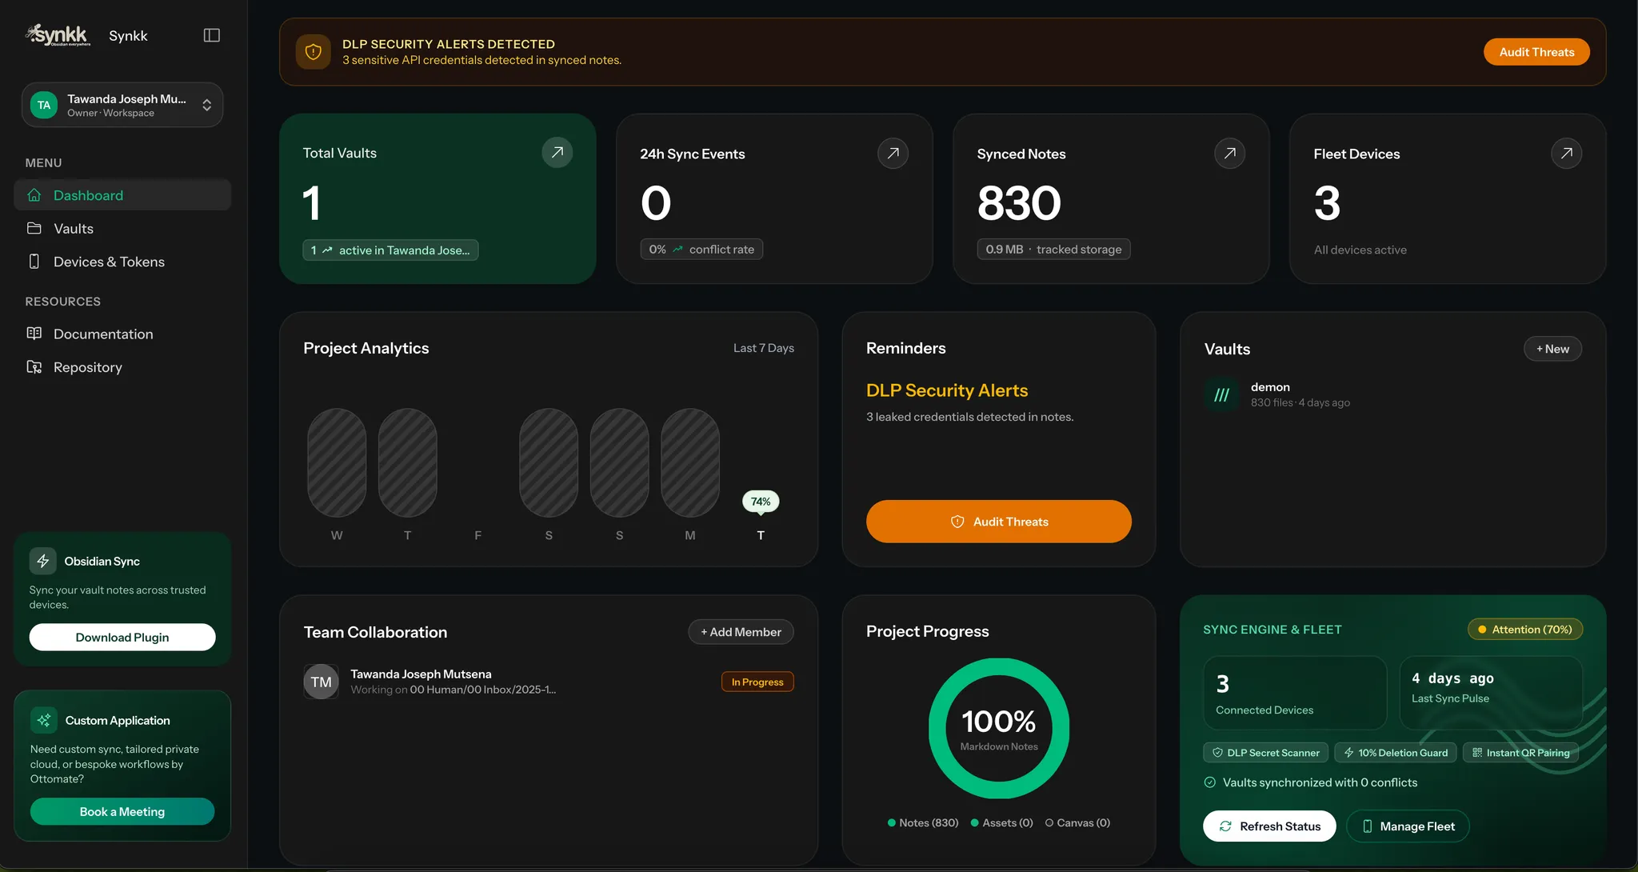Open Synced Notes arrow icon
This screenshot has height=872, width=1638.
click(1230, 153)
